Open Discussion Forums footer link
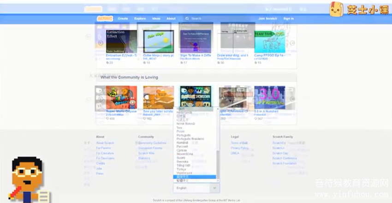392x203 pixels. click(150, 148)
